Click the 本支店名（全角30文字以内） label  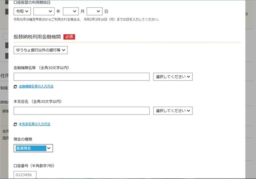coord(38,102)
